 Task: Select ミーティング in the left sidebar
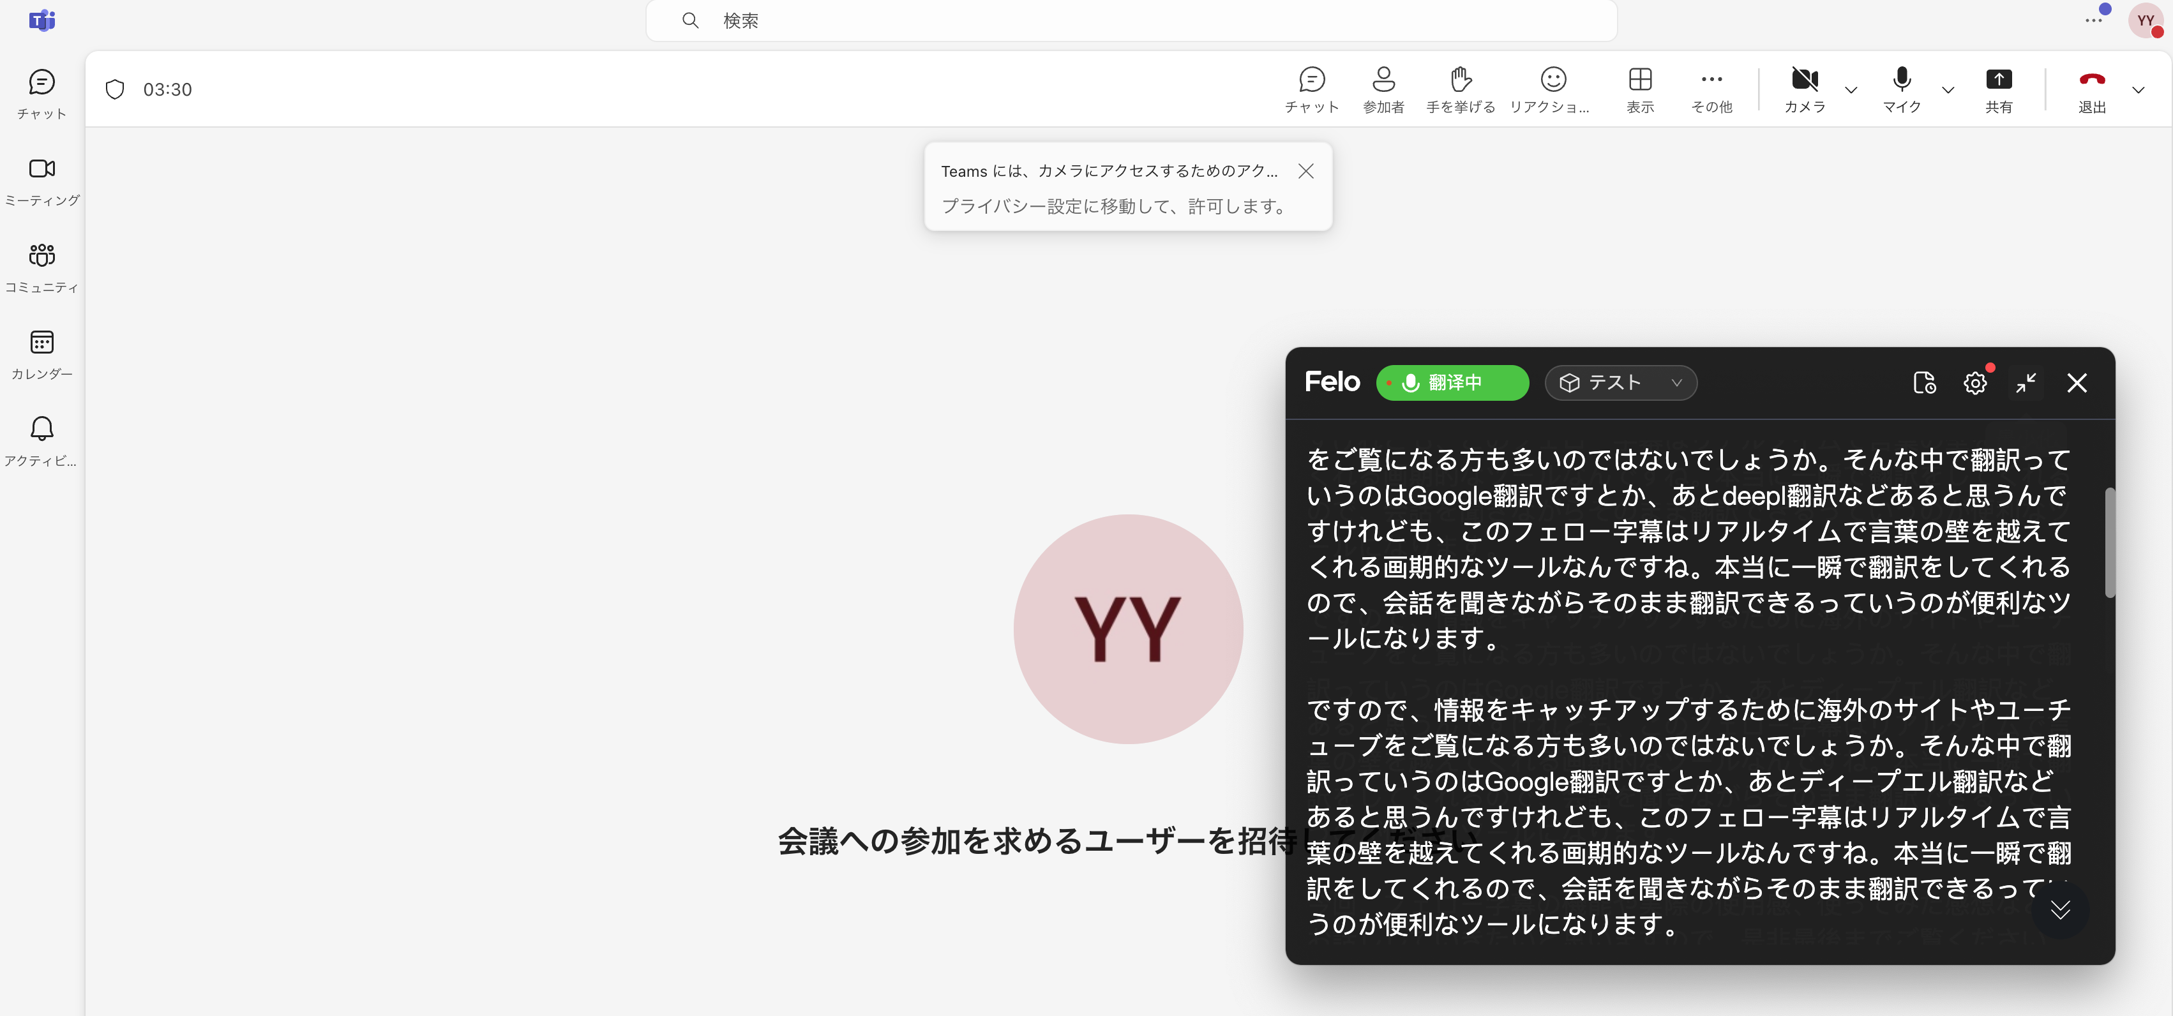tap(40, 181)
